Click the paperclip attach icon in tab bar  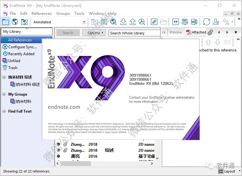click(210, 32)
